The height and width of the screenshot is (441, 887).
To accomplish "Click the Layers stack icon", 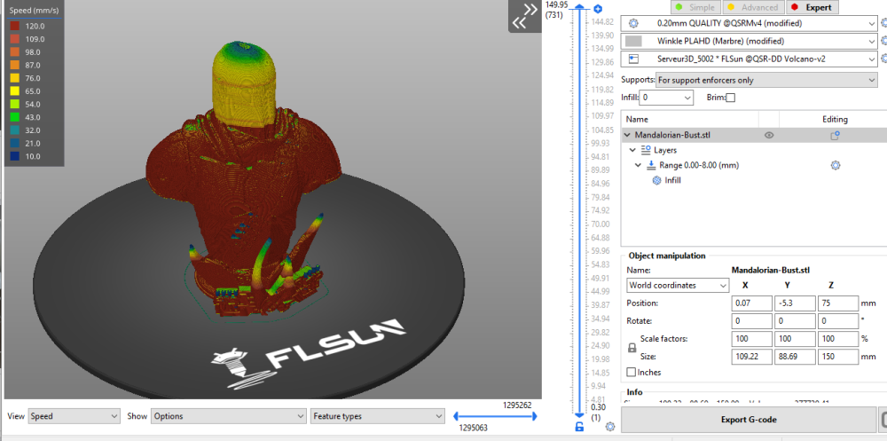I will (x=646, y=151).
